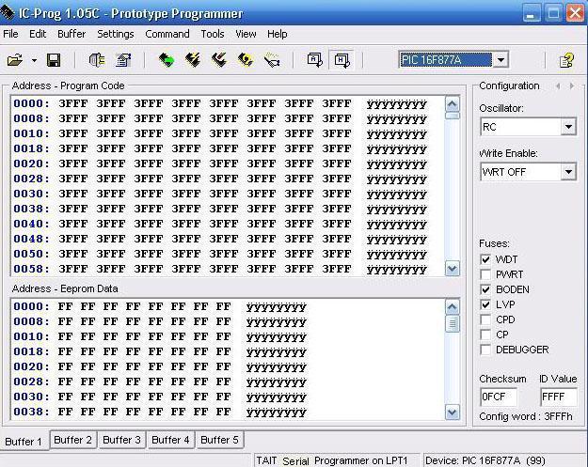Switch to Buffer 1 tab

(x=24, y=441)
